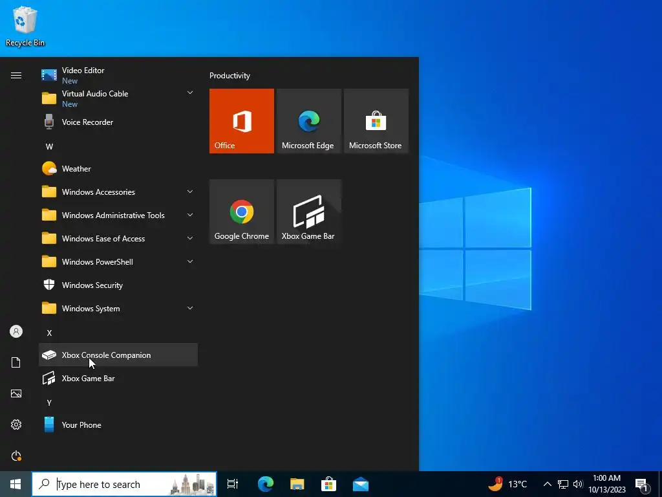Open Your Phone app

click(x=118, y=425)
